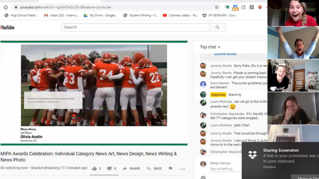The image size is (319, 179).
Task: Click the name Olivia Austin caption
Action: tap(31, 137)
